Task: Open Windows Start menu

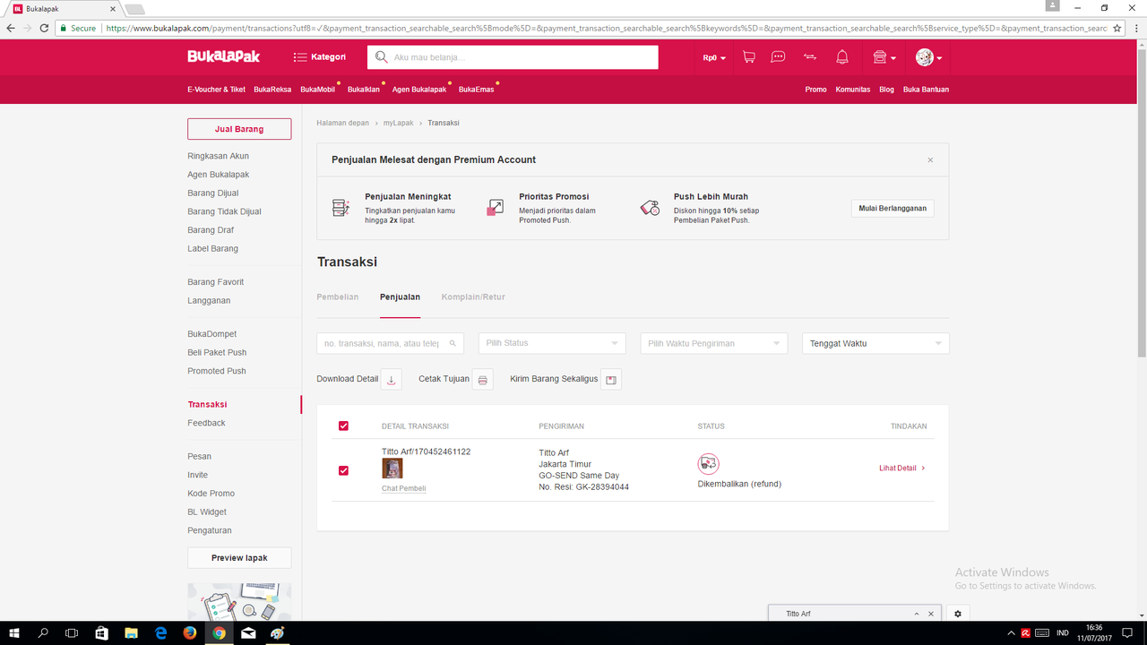Action: pyautogui.click(x=14, y=633)
